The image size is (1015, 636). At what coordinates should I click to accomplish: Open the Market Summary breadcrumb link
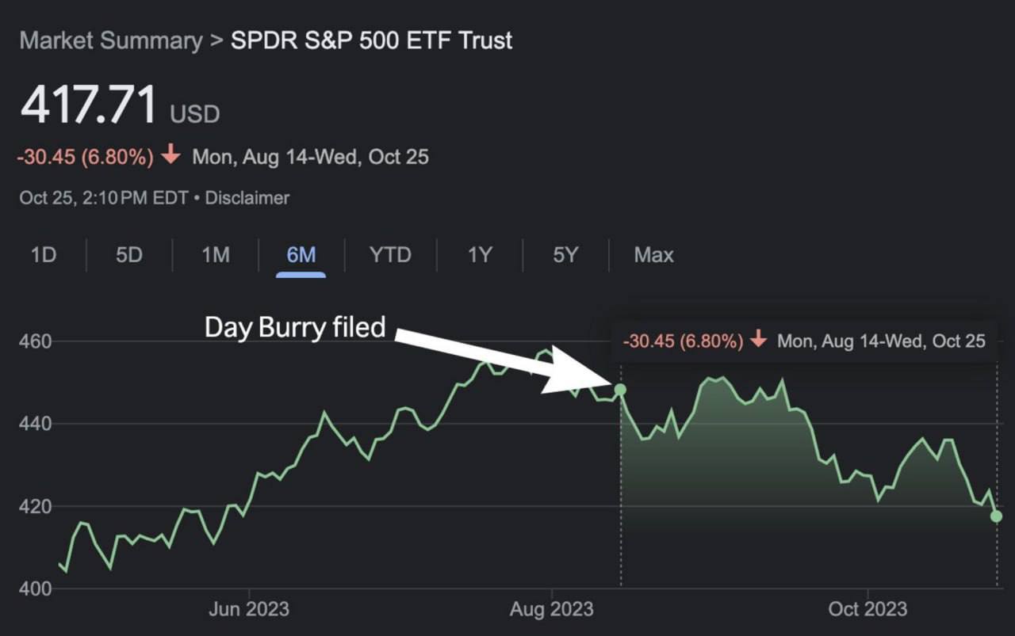(x=111, y=40)
